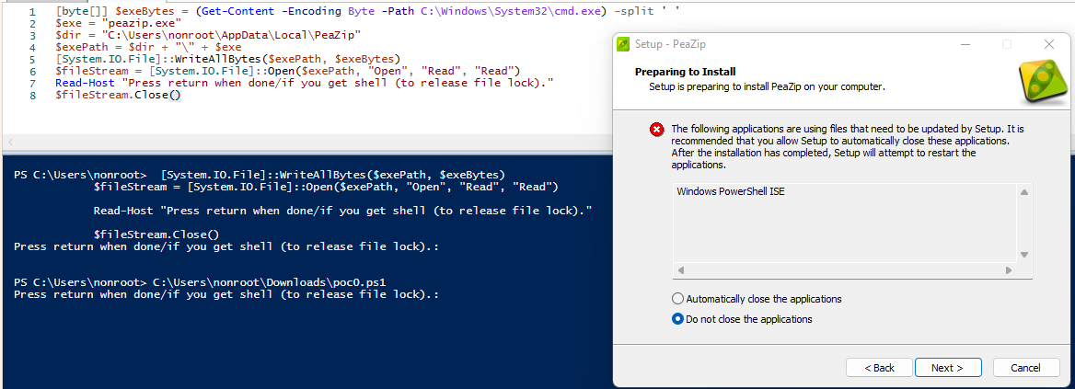Screen dimensions: 1075x389
Task: Click line number 8 in script editor
Action: click(33, 94)
